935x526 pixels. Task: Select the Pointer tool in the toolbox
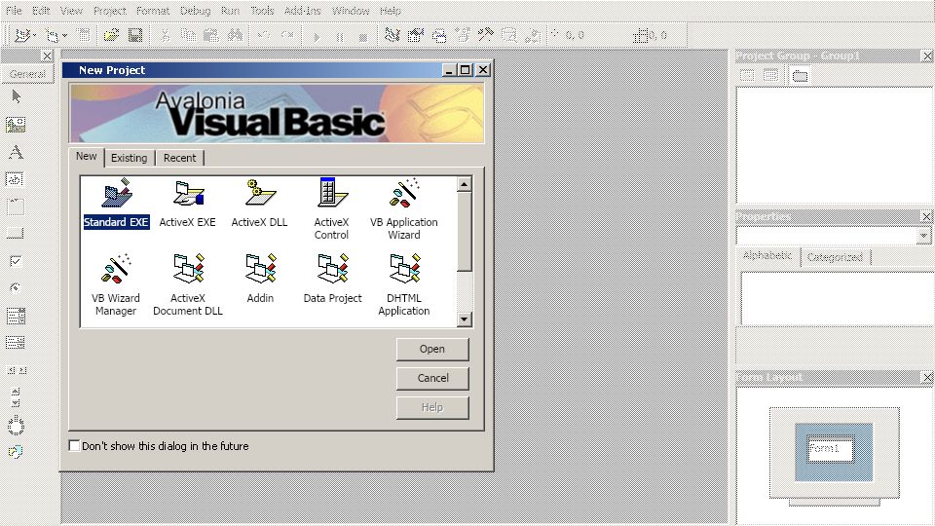[x=17, y=96]
